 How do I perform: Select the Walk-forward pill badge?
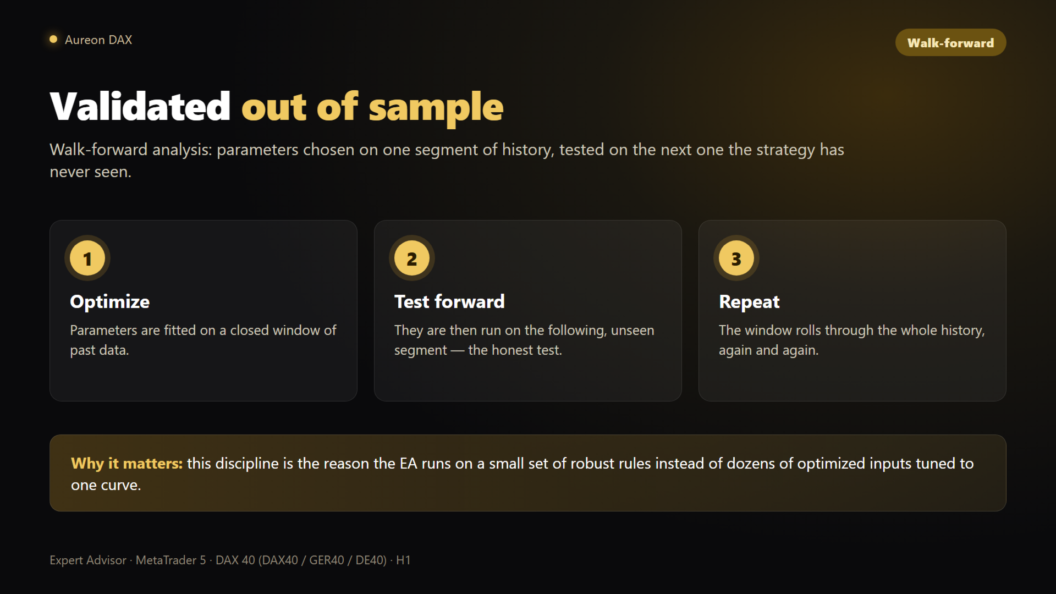tap(950, 42)
